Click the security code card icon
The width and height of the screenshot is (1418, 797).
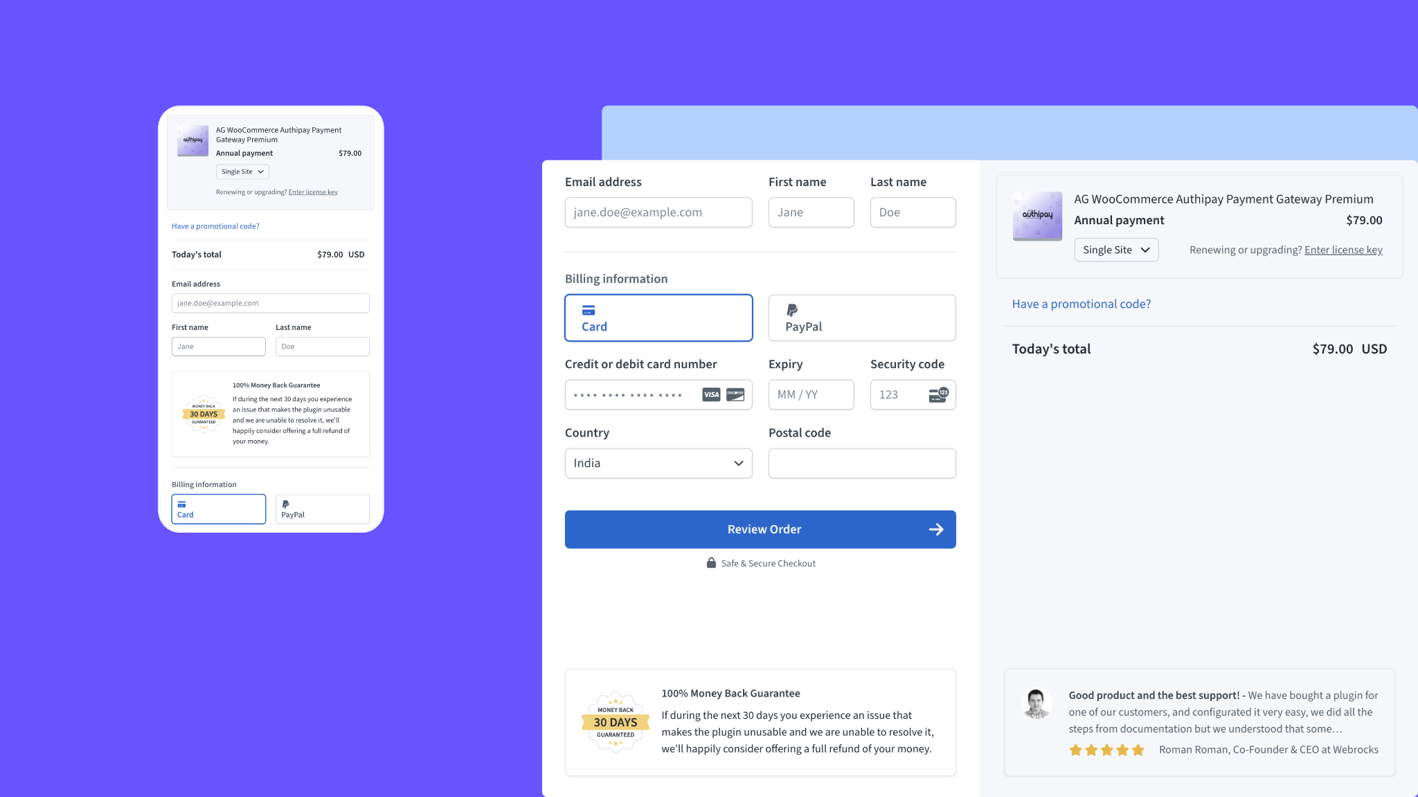[937, 394]
